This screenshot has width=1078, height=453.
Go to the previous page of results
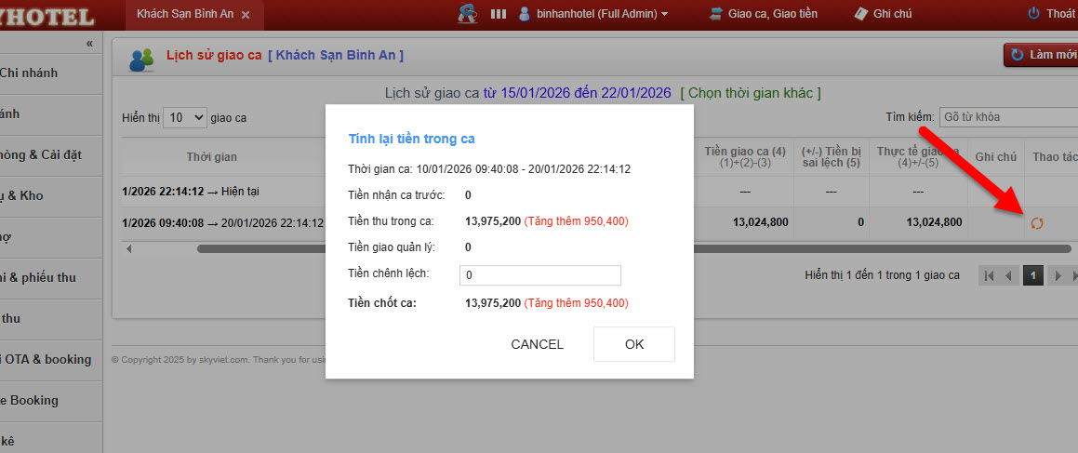1008,276
